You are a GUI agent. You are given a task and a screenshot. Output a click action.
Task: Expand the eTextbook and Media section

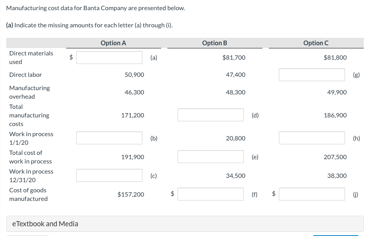(45, 224)
